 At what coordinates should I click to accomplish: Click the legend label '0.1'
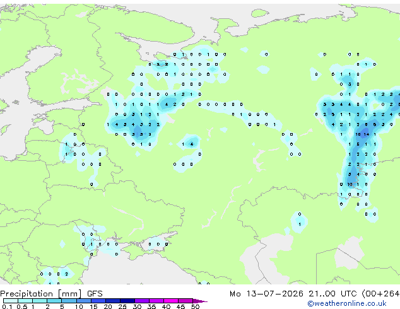7,306
